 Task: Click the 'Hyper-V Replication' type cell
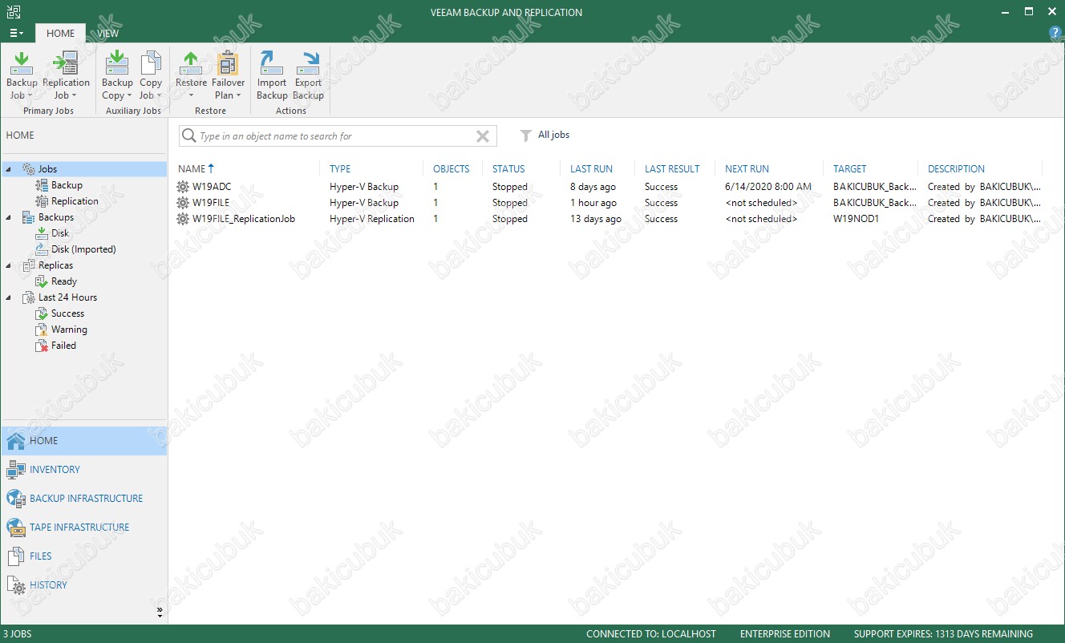click(x=372, y=219)
